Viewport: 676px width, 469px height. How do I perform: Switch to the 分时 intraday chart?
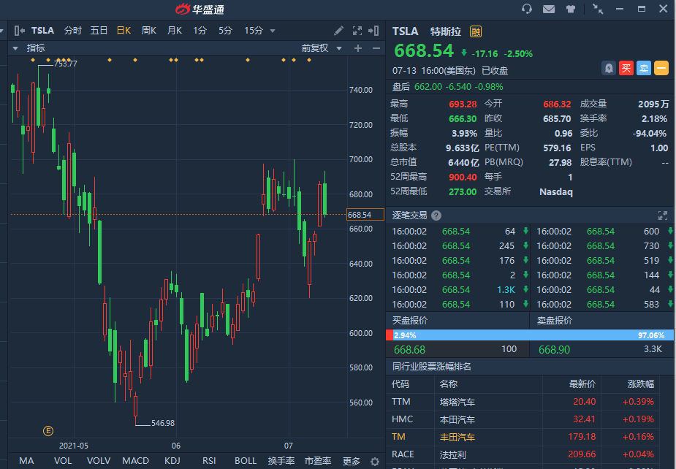73,31
